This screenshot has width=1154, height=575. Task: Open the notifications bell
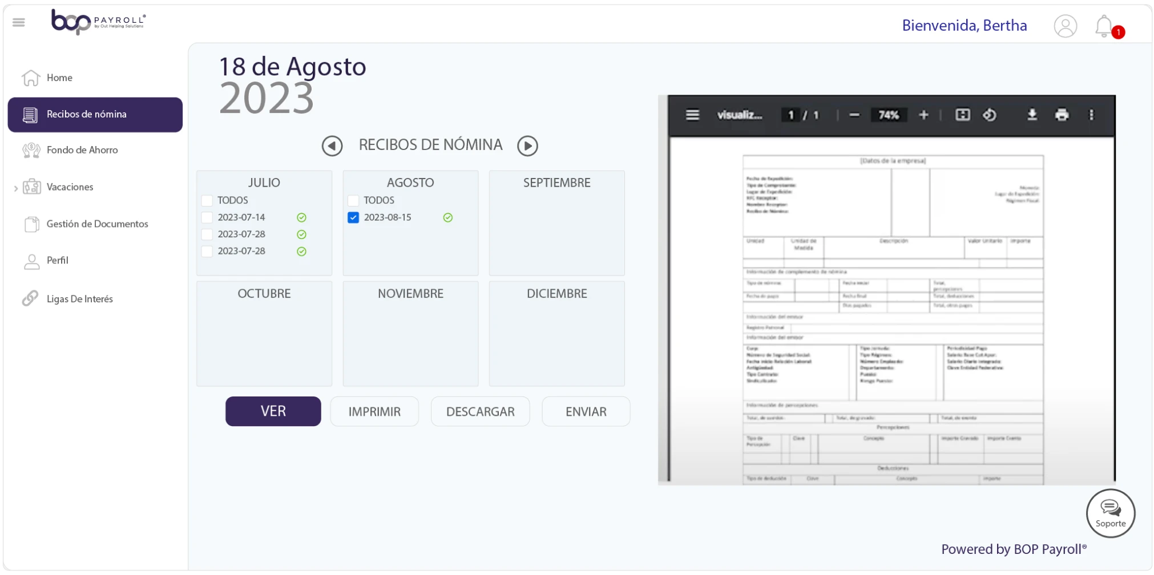(x=1105, y=26)
